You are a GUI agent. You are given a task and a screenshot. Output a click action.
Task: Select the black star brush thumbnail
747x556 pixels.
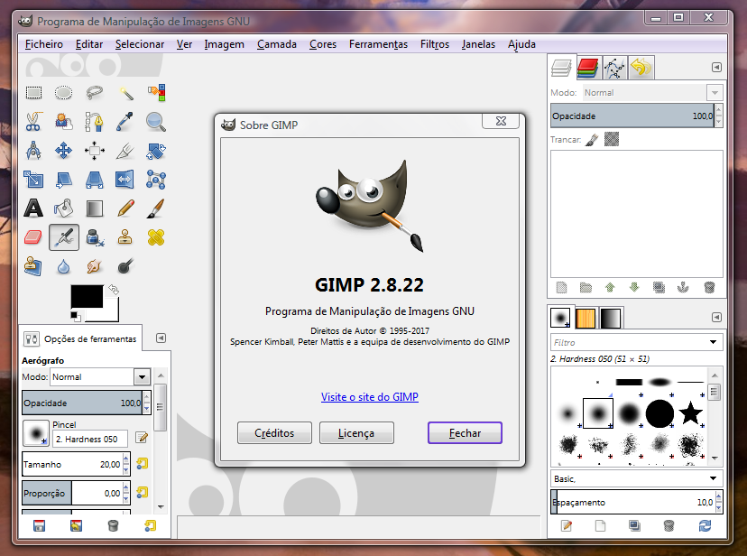690,412
